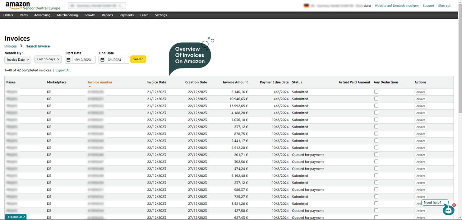Screen dimensions: 462x220
Task: Open the Last 15 days range dropdown
Action: click(x=48, y=59)
